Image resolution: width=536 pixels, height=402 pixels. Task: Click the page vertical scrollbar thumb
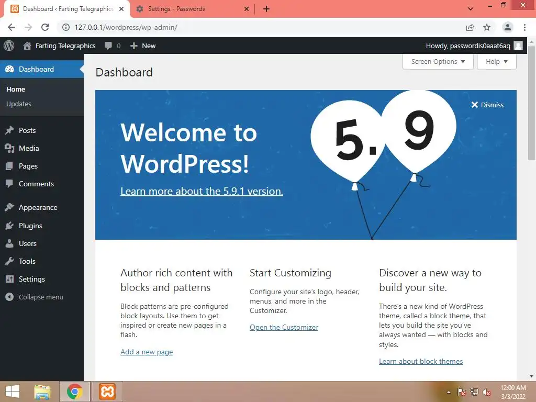(531, 103)
